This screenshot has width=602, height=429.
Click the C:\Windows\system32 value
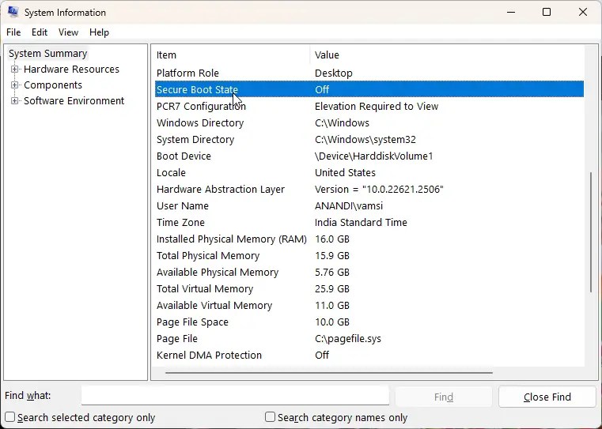tap(365, 140)
